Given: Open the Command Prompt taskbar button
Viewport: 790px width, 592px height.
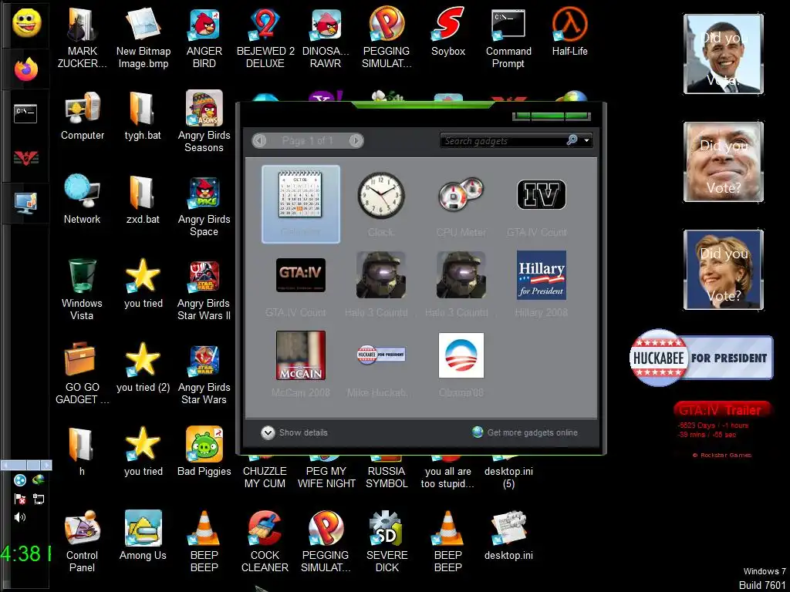Looking at the screenshot, I should (25, 114).
